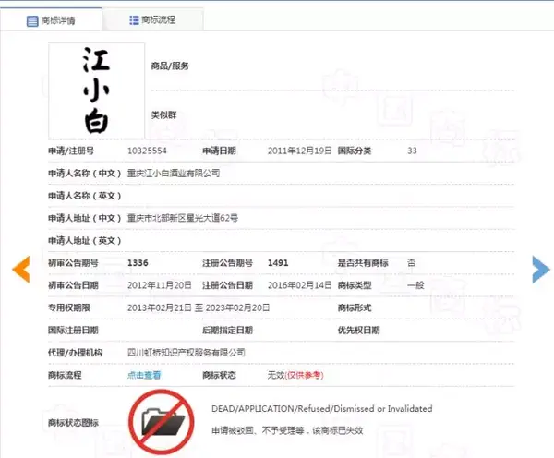Image resolution: width=554 pixels, height=458 pixels.
Task: Select preliminary announcement number 1336
Action: point(138,263)
